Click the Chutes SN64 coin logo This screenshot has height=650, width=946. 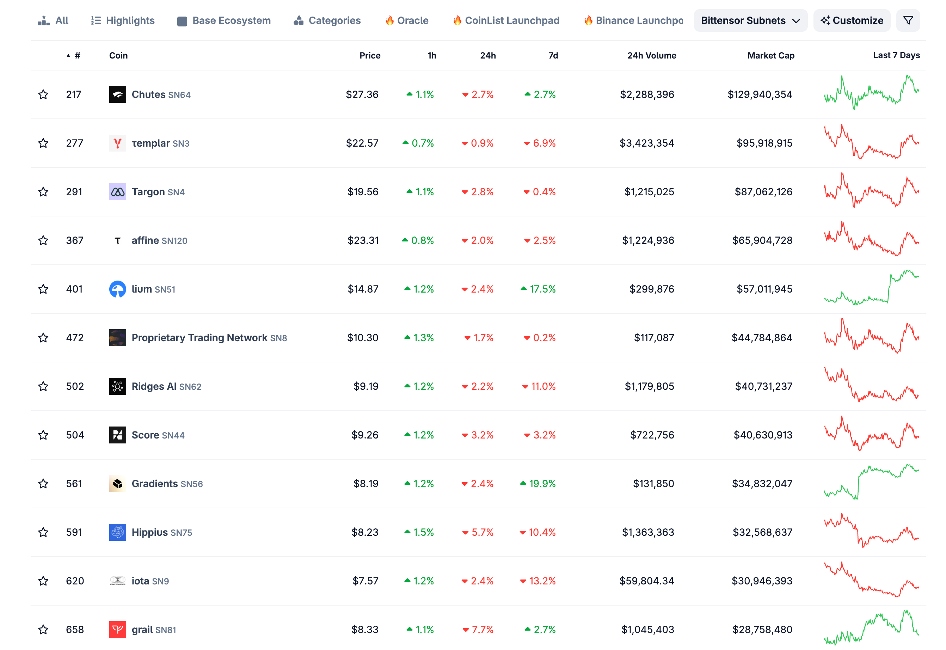point(117,94)
